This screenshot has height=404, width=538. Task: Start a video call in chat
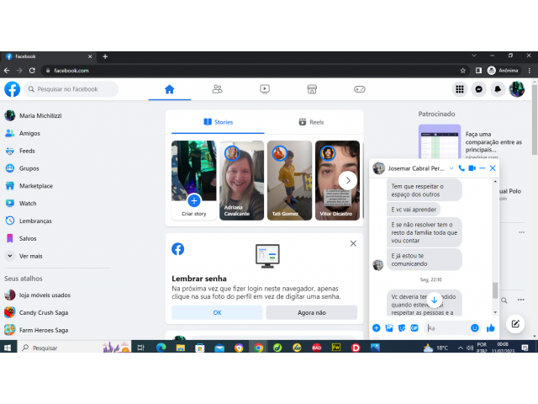pos(472,168)
